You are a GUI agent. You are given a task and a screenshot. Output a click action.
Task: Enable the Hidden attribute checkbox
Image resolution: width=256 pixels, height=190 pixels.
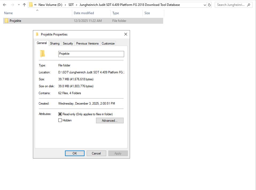(x=60, y=120)
